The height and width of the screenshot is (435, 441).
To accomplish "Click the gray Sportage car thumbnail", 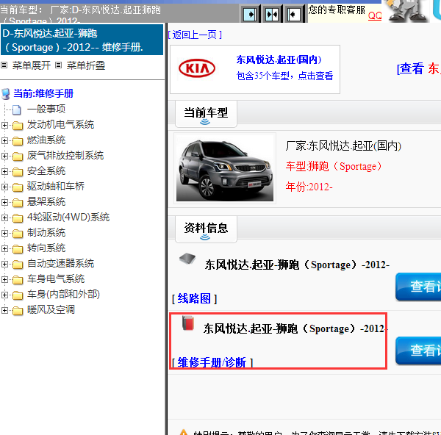I will [225, 168].
